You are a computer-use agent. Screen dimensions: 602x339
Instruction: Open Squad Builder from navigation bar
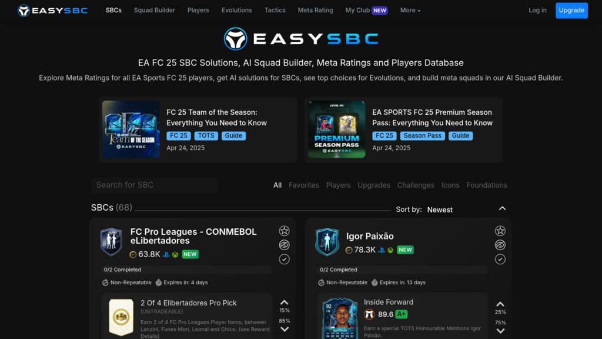(154, 10)
